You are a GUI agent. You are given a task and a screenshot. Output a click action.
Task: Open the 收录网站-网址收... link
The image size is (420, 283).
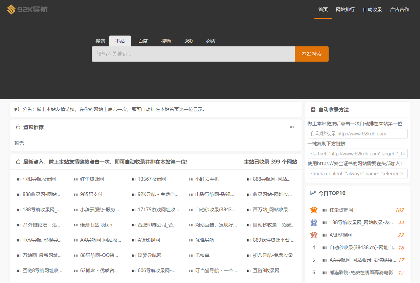coord(272,194)
